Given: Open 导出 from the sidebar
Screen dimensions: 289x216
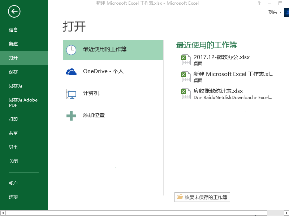Looking at the screenshot, I should 13,147.
